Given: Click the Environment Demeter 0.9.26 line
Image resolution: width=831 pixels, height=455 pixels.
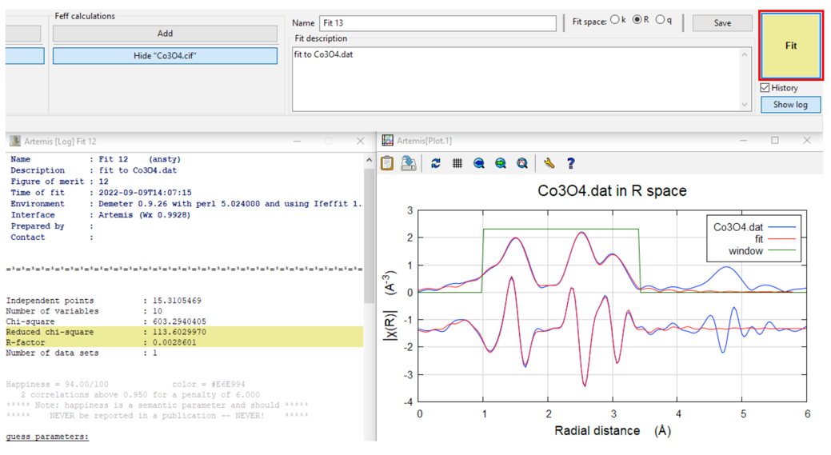Looking at the screenshot, I should pyautogui.click(x=186, y=204).
